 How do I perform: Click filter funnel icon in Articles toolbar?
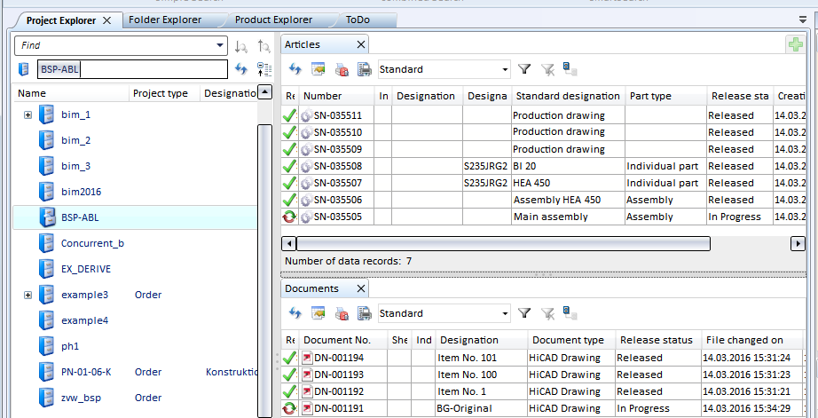(x=524, y=69)
